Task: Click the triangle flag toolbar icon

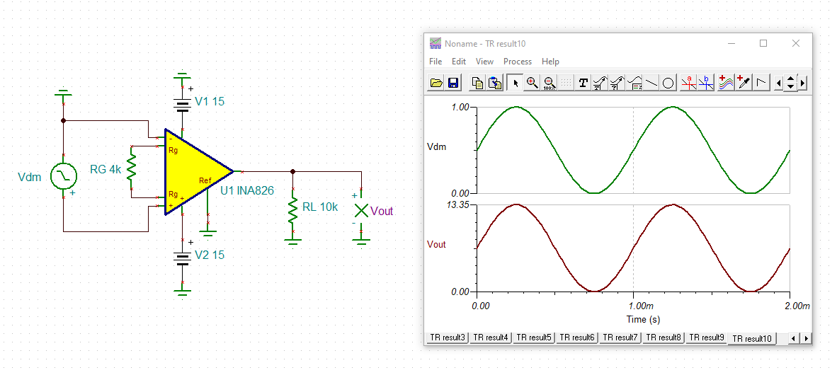Action: (762, 83)
